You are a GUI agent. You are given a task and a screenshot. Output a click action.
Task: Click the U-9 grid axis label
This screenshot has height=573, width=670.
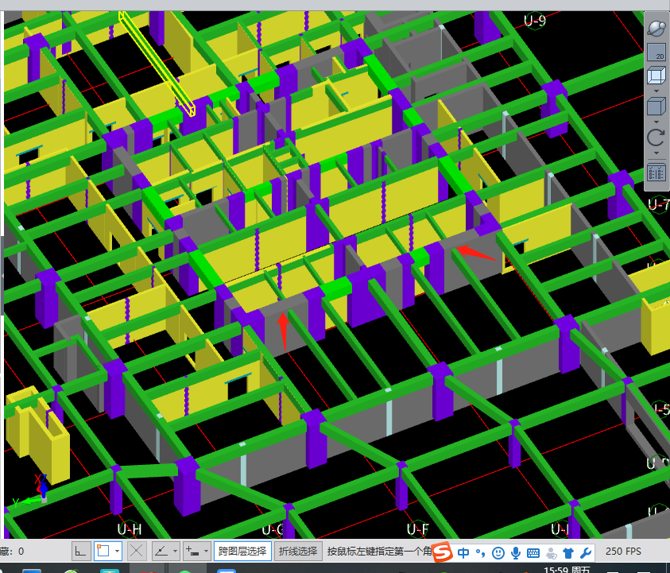coord(535,20)
